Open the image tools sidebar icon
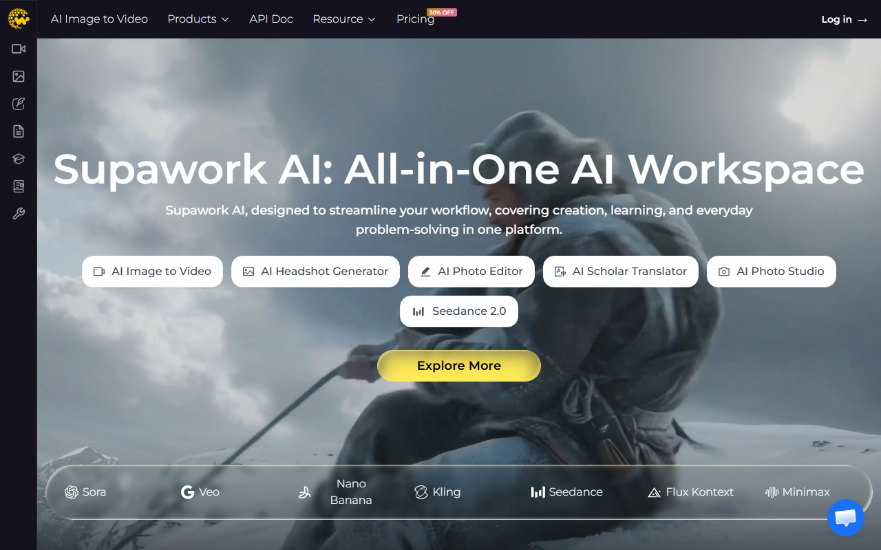Screen dimensions: 881x550 tap(19, 76)
